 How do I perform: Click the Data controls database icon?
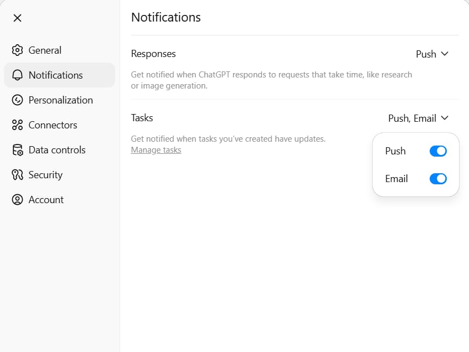tap(17, 150)
